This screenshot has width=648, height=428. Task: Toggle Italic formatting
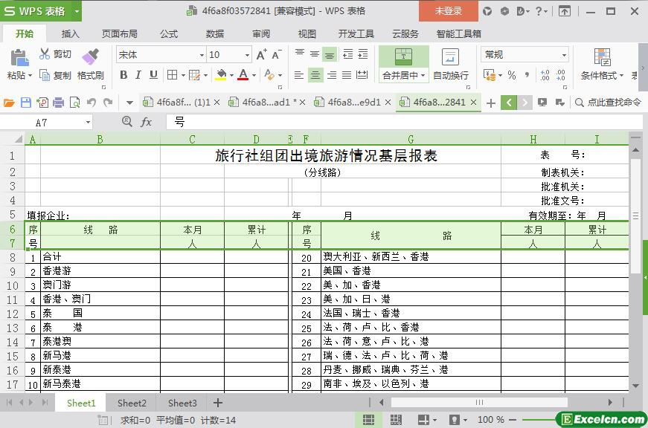138,75
